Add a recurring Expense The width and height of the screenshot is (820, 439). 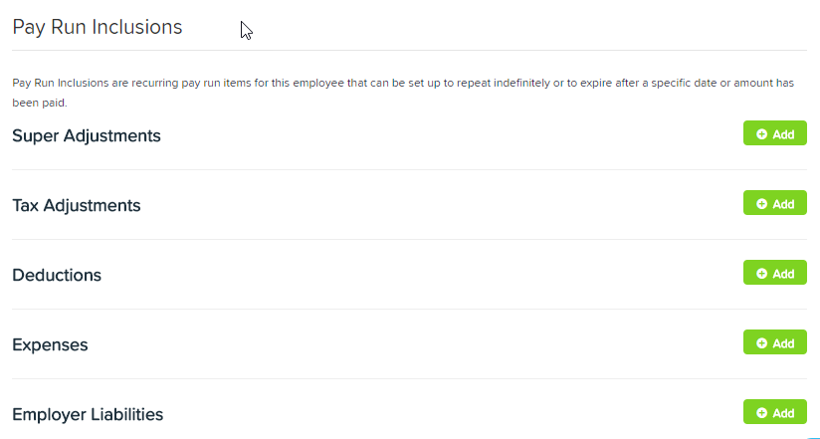click(774, 342)
